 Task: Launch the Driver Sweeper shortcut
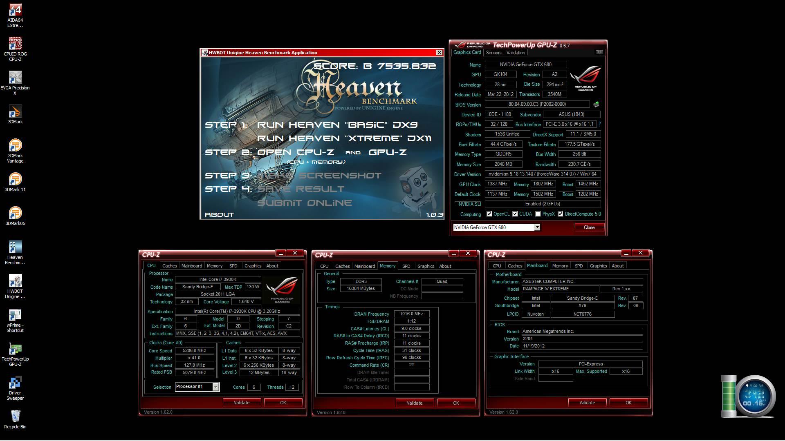15,388
